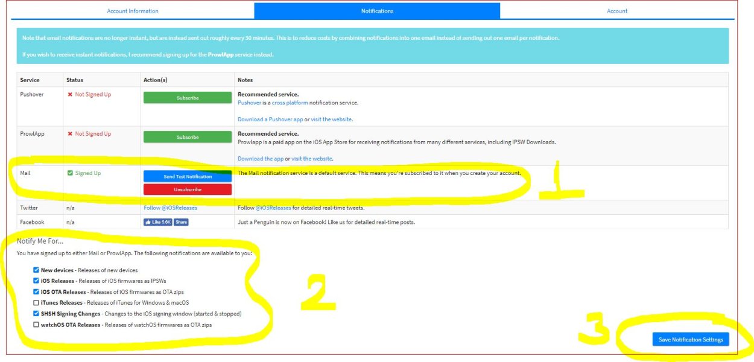Screen dimensions: 754x362
Task: Save Notification Settings
Action: coord(691,340)
